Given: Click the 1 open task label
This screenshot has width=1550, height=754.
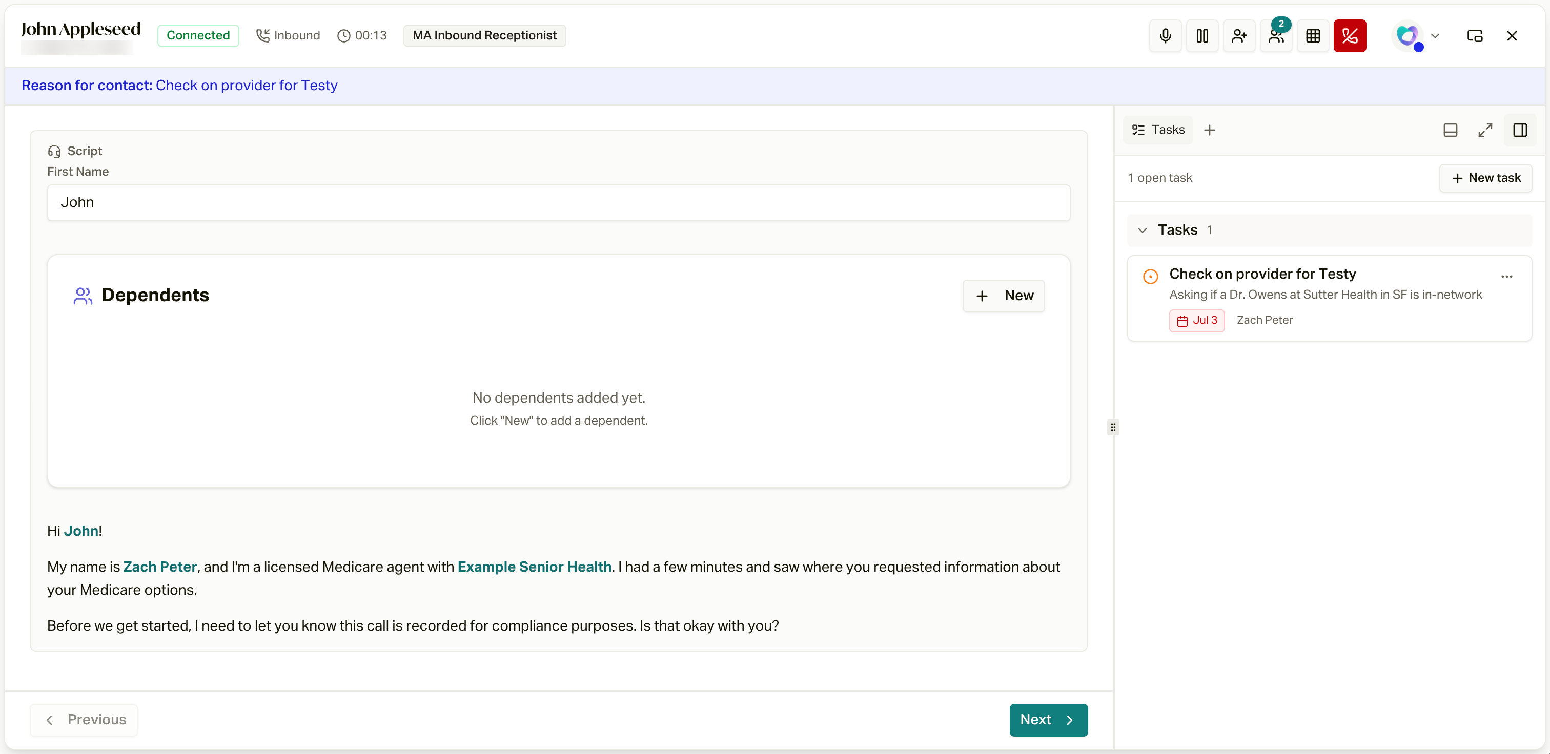Looking at the screenshot, I should [x=1159, y=178].
